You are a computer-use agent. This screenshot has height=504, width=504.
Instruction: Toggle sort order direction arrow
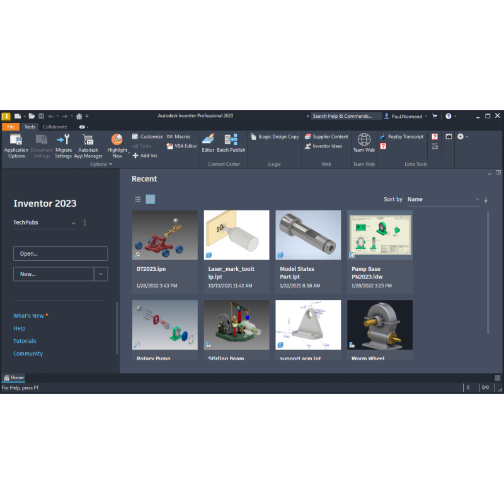486,200
